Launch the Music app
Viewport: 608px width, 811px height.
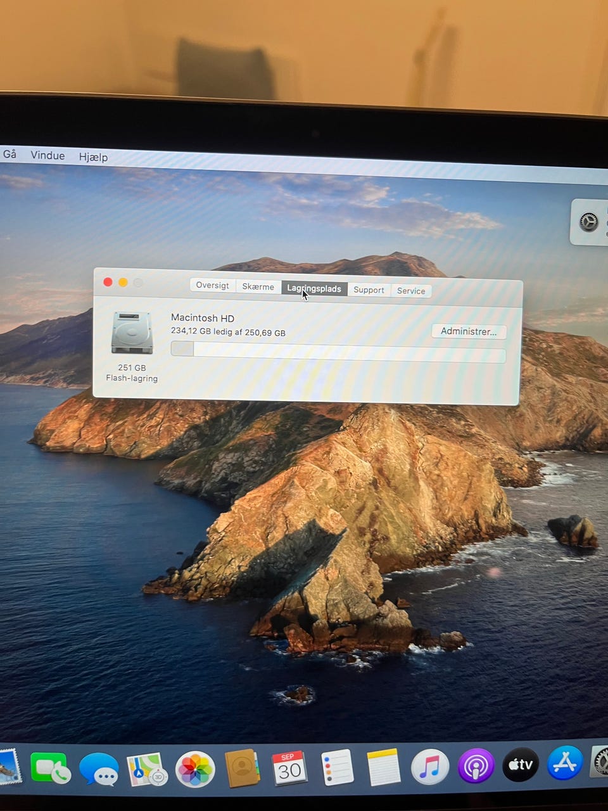430,766
